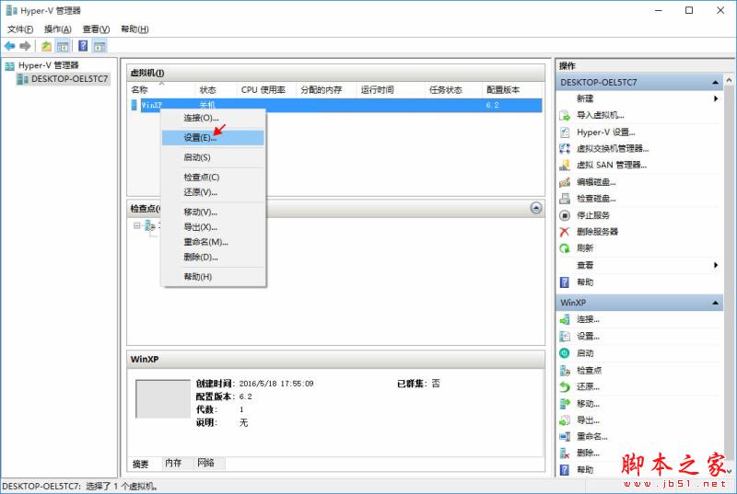Click the Back arrow toolbar icon
The image size is (737, 494).
tap(9, 45)
